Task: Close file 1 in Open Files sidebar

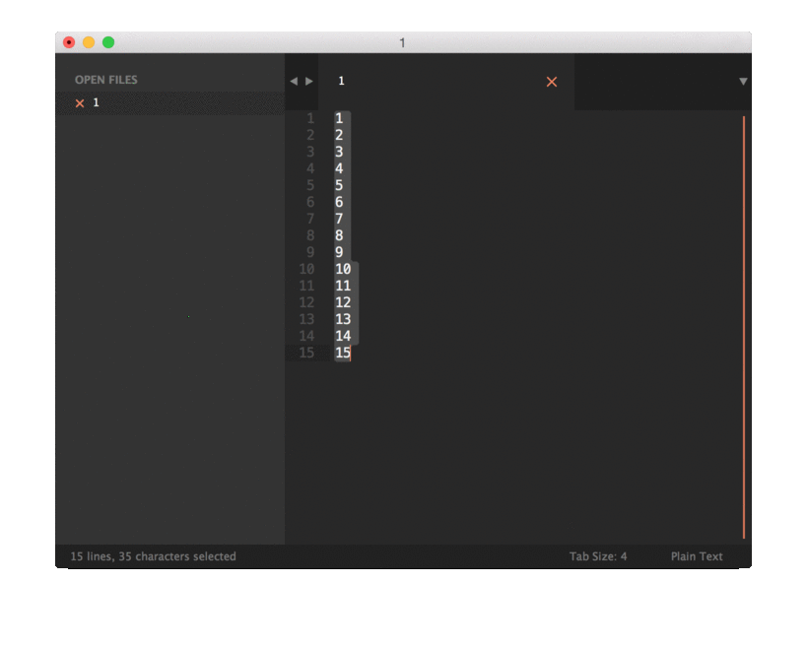Action: (80, 103)
